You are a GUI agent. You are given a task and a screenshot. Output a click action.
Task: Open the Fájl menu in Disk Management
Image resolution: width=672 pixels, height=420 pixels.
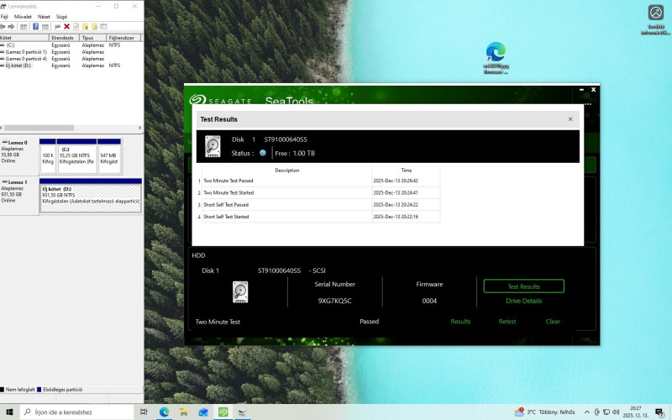point(4,17)
